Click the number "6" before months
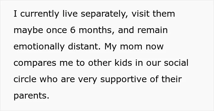The height and width of the screenshot is (111, 214). coord(73,30)
